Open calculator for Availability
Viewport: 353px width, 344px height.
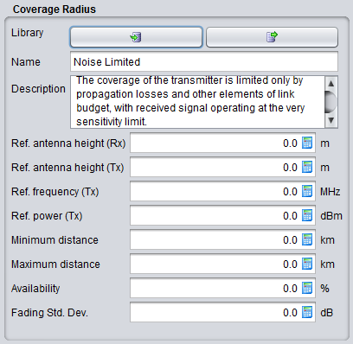click(x=307, y=288)
